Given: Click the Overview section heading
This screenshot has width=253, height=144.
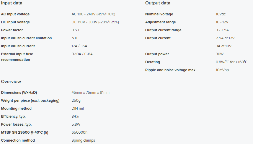Looking at the screenshot, I should [x=11, y=81].
